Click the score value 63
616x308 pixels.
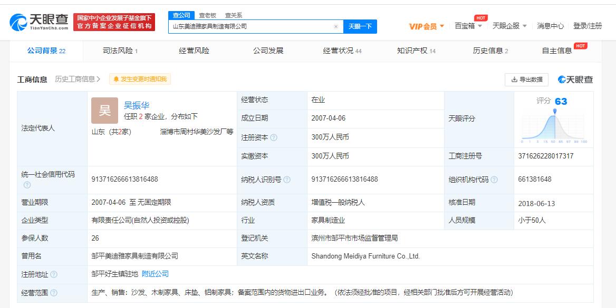click(x=561, y=102)
